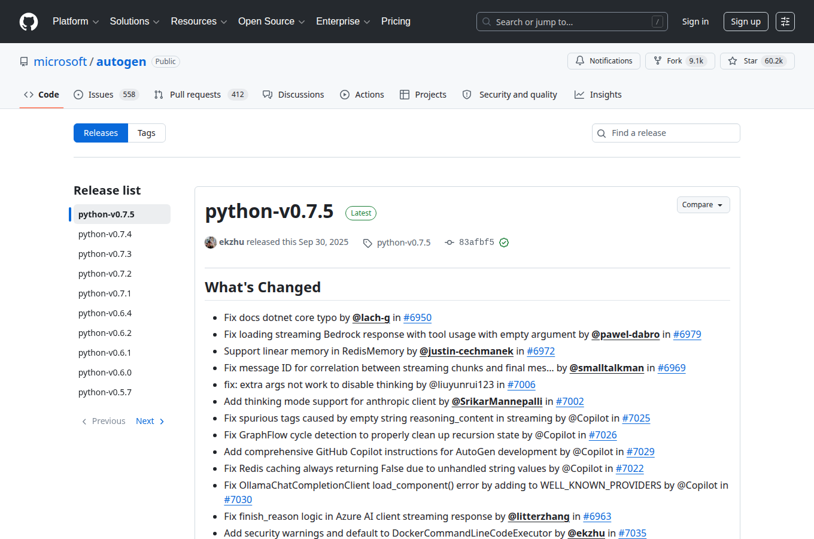Expand the Open Source menu
Image resolution: width=814 pixels, height=539 pixels.
pos(272,22)
